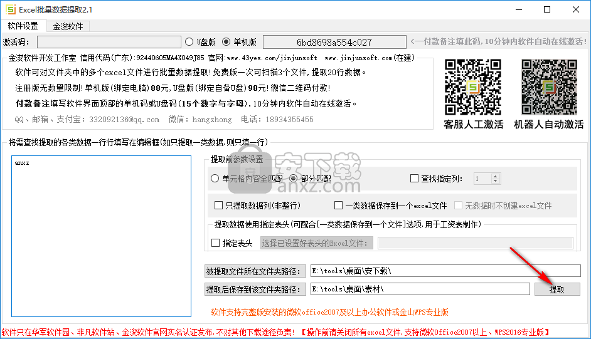The width and height of the screenshot is (591, 339).
Task: Choose 部分匹配 matching option
Action: (x=293, y=179)
